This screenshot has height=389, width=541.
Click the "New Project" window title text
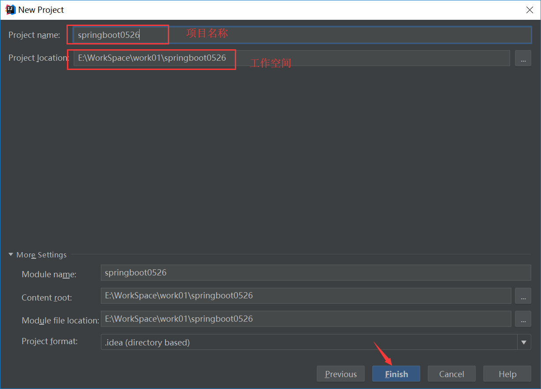point(41,10)
